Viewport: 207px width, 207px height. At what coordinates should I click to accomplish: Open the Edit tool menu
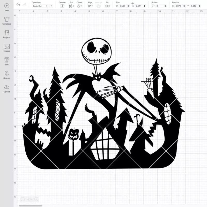tap(71, 6)
